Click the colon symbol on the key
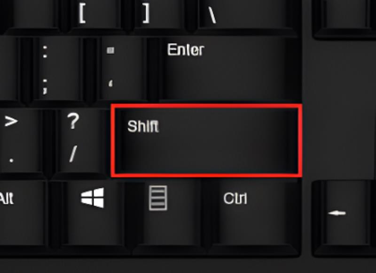 click(x=45, y=52)
